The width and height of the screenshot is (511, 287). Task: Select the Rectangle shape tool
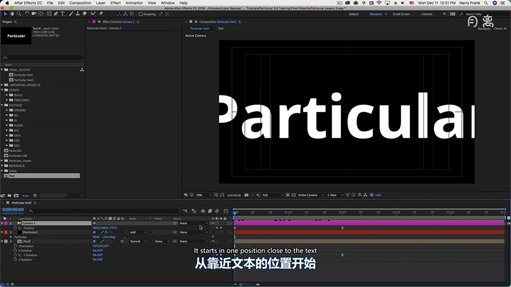49,14
